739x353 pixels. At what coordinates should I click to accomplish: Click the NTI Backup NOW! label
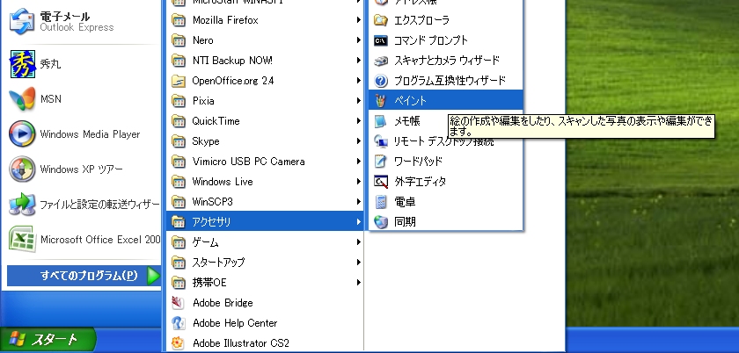(x=232, y=61)
